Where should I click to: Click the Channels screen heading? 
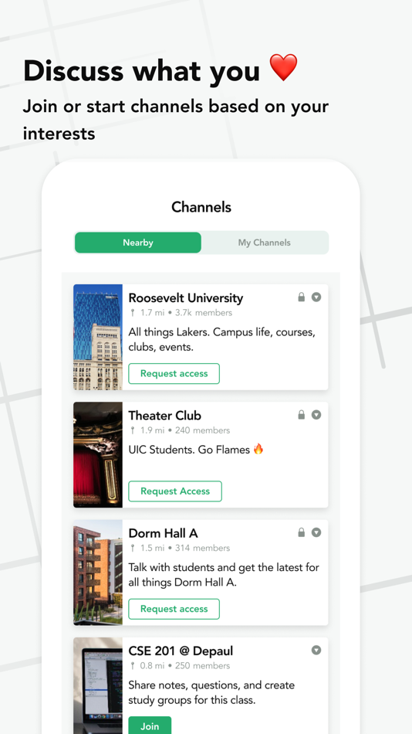click(201, 207)
